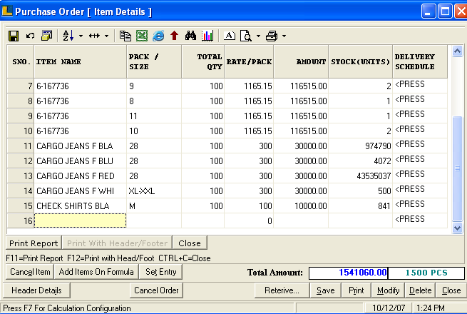Screen dimensions: 467x314
Task: Select the CARGO JEANS F RED cell
Action: pyautogui.click(x=80, y=176)
